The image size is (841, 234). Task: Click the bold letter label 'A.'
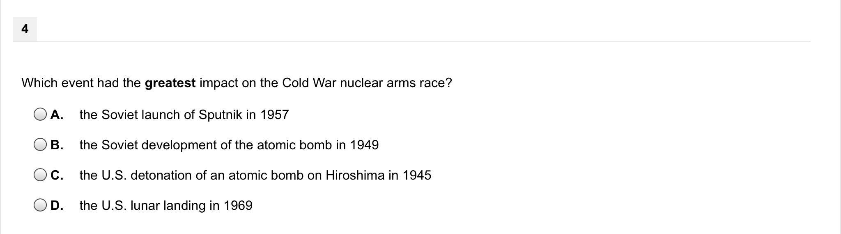point(57,115)
